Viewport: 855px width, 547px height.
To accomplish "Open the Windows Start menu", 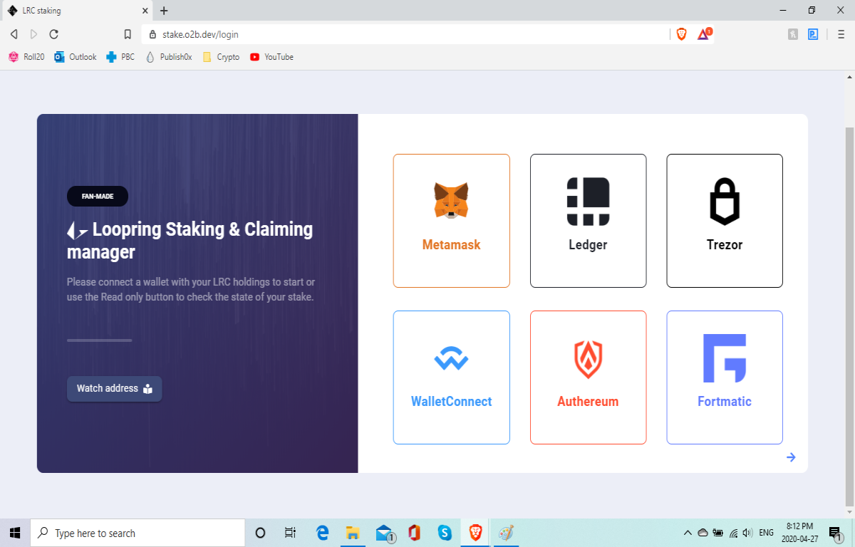I will coord(15,533).
